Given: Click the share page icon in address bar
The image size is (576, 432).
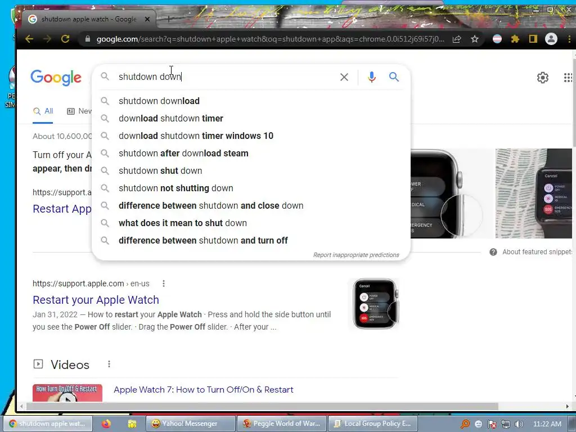Looking at the screenshot, I should (457, 39).
